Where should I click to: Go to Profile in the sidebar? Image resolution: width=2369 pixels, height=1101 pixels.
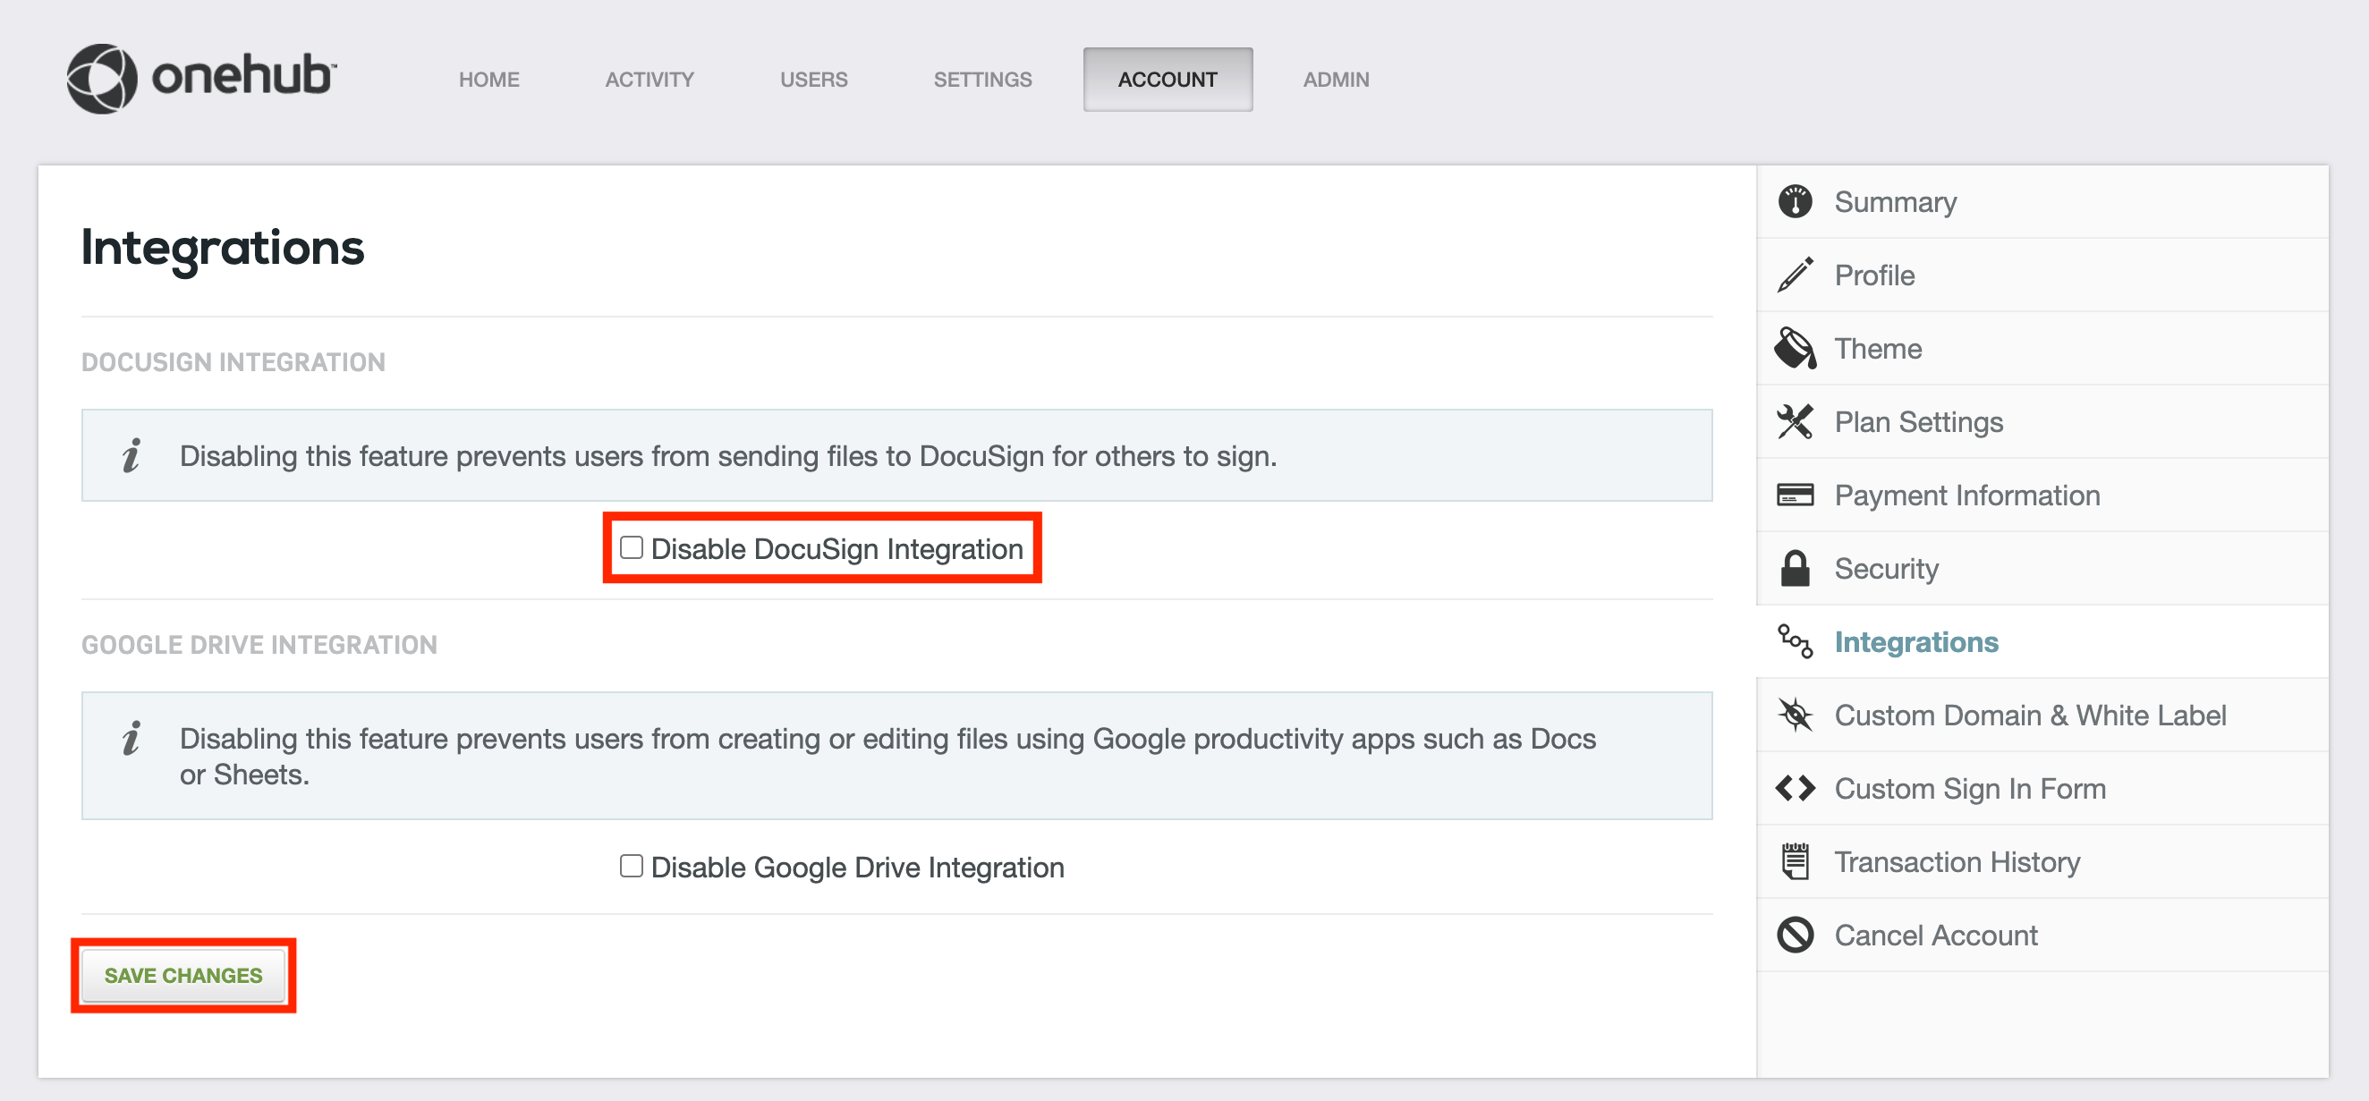pos(1874,275)
